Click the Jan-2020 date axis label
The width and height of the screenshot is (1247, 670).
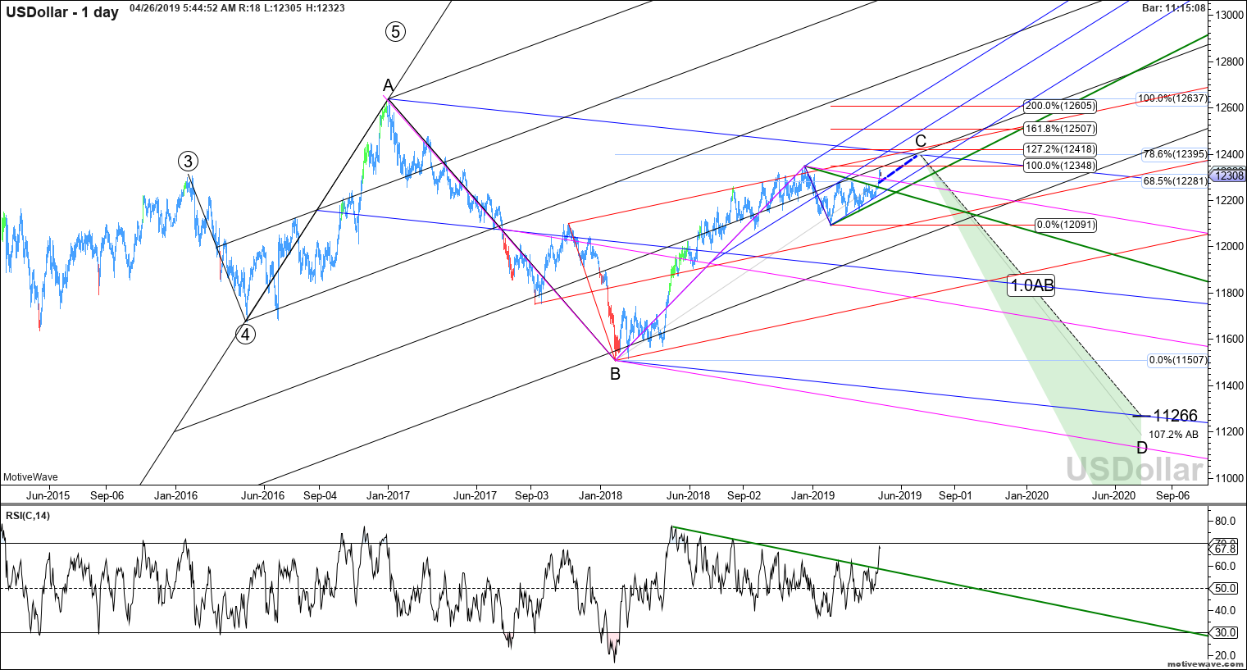[1026, 495]
